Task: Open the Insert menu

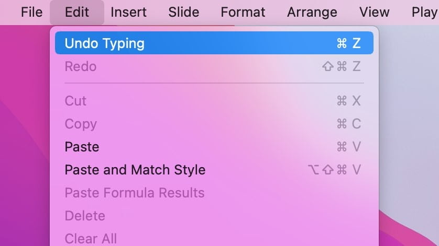Action: (x=128, y=13)
